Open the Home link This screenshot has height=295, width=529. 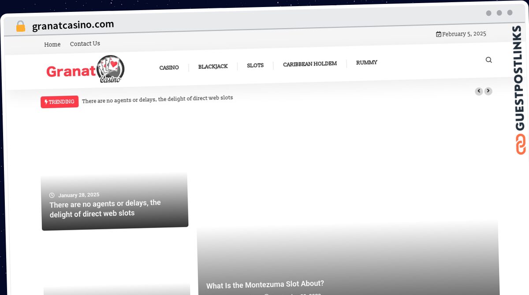coord(52,44)
